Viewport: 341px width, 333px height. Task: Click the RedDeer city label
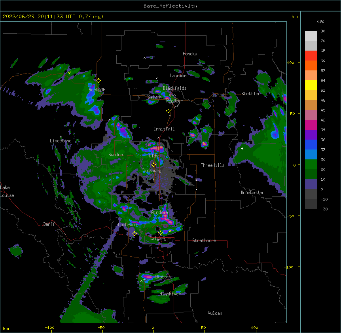[174, 101]
